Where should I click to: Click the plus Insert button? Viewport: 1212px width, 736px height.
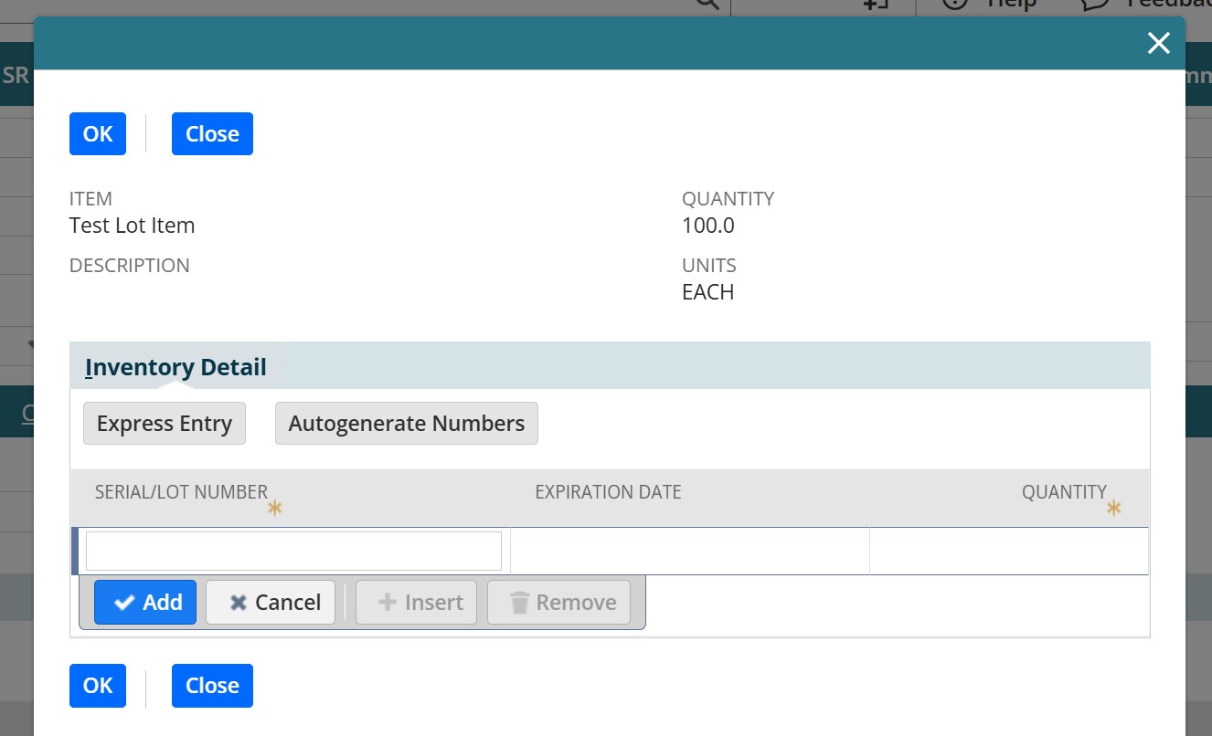coord(416,603)
